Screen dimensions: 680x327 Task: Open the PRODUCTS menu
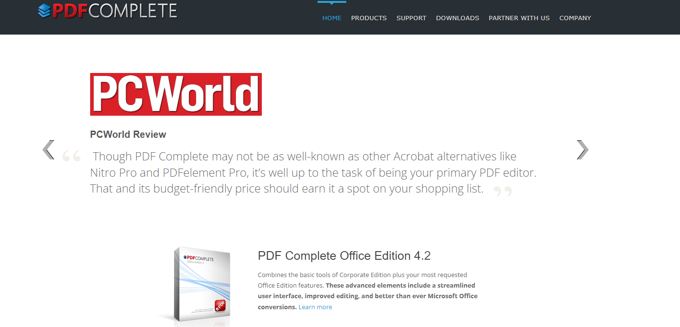pyautogui.click(x=369, y=18)
